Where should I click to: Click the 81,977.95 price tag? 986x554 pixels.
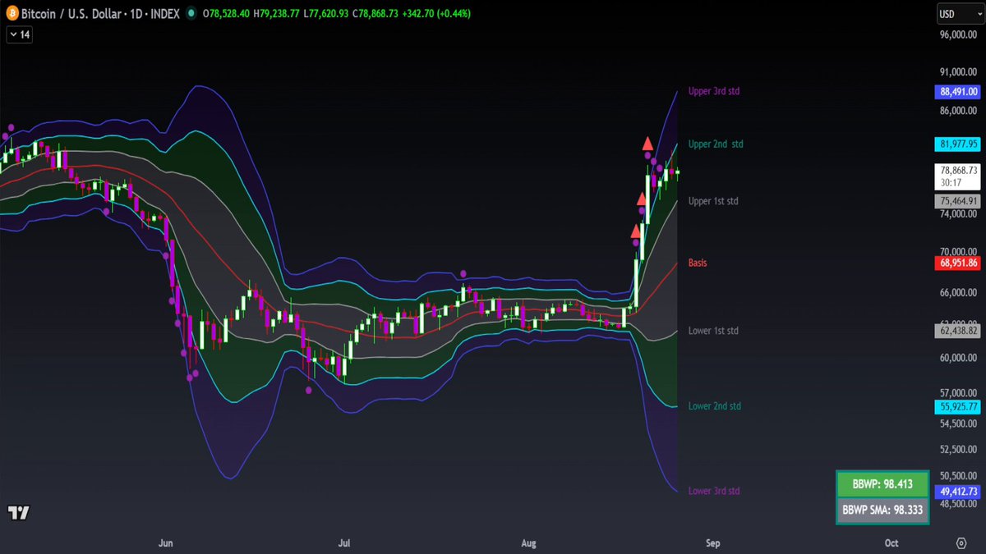[957, 144]
